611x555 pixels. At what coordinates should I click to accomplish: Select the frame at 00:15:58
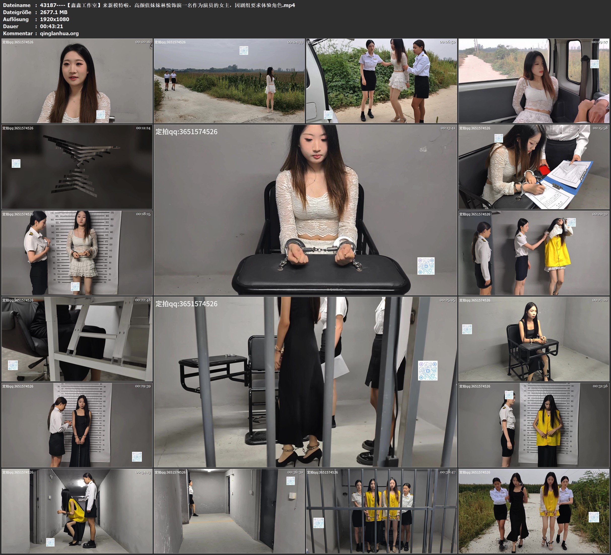pyautogui.click(x=534, y=167)
